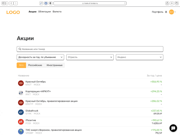Screen dimensions: 180x135
Task: Switch filter to Иностранные
Action: (x=54, y=65)
